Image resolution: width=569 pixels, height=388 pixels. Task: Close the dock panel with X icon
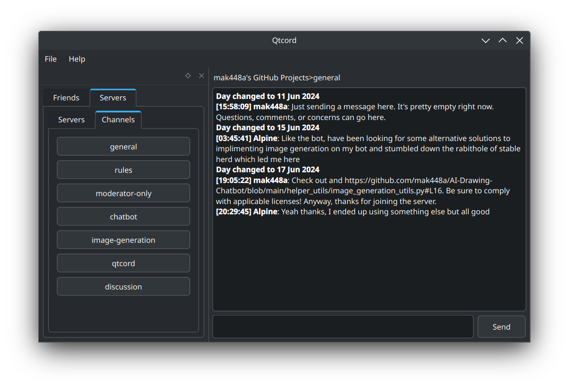pyautogui.click(x=202, y=76)
